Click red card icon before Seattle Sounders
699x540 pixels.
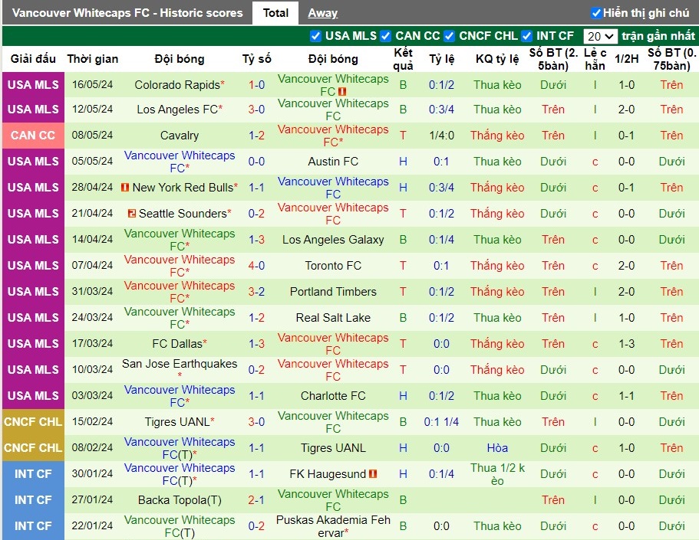131,214
